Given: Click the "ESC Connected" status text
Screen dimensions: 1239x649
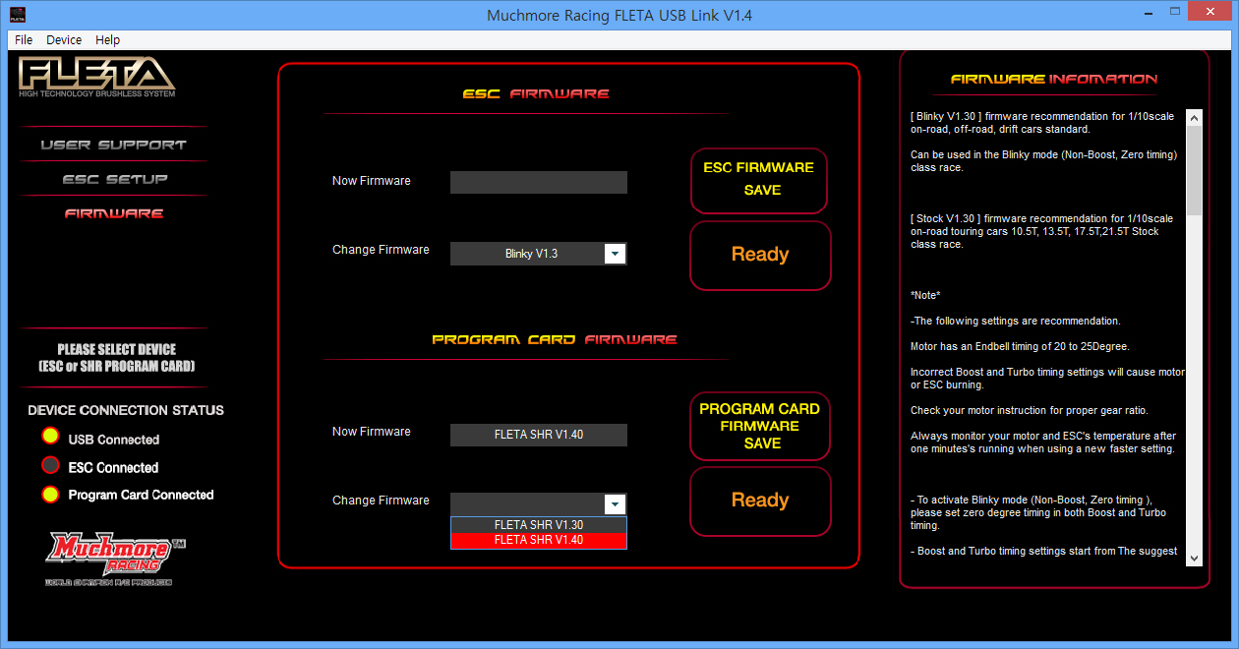Looking at the screenshot, I should point(114,467).
